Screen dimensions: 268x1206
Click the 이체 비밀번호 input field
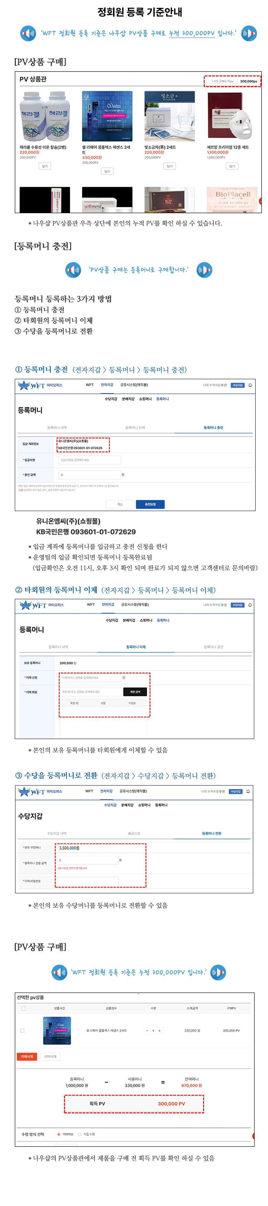(x=87, y=881)
